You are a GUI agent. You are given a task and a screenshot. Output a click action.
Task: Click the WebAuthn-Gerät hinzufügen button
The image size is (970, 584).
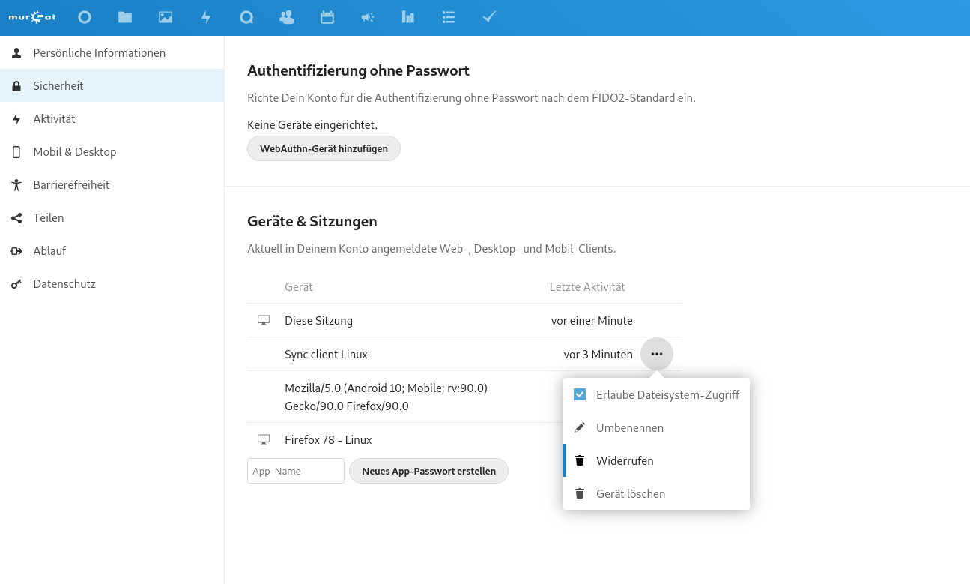tap(324, 148)
